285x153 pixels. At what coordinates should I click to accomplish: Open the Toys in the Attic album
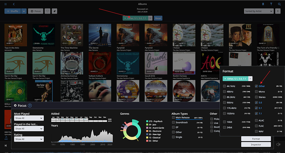(16, 35)
